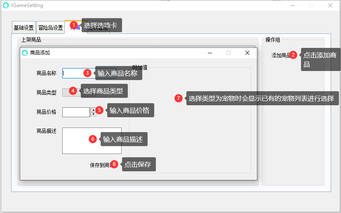
Task: Click the 保存到商城 button
Action: [x=101, y=165]
